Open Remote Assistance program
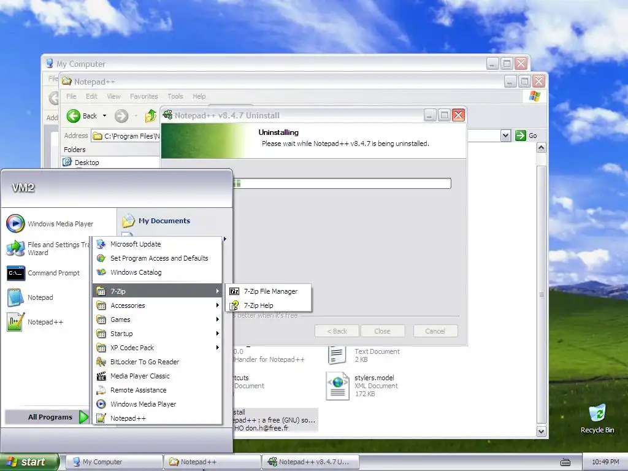Viewport: 628px width, 471px height. [x=158, y=390]
